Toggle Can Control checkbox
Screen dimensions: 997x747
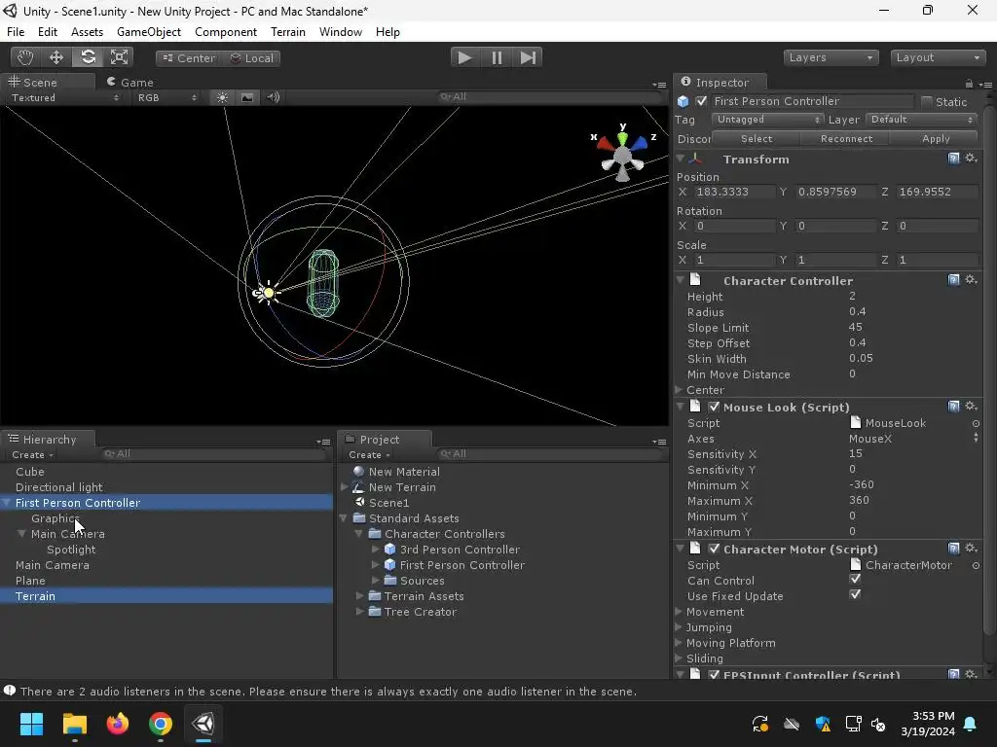click(855, 580)
